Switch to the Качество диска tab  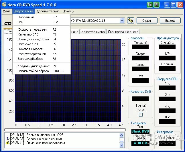(93, 32)
